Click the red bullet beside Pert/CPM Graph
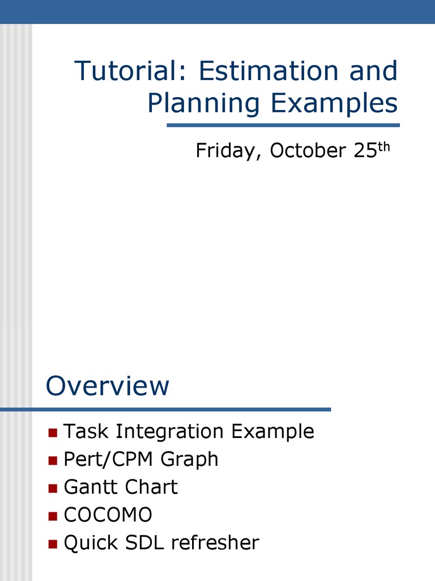435x581 pixels. [x=53, y=460]
